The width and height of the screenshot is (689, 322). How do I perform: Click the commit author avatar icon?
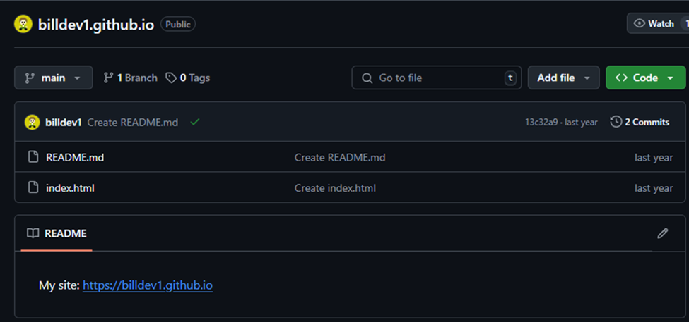pos(33,122)
